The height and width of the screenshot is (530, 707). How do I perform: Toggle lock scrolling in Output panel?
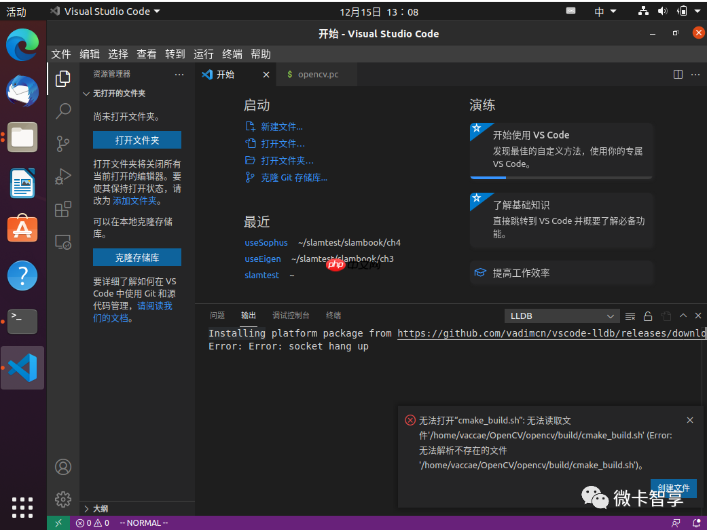click(647, 316)
